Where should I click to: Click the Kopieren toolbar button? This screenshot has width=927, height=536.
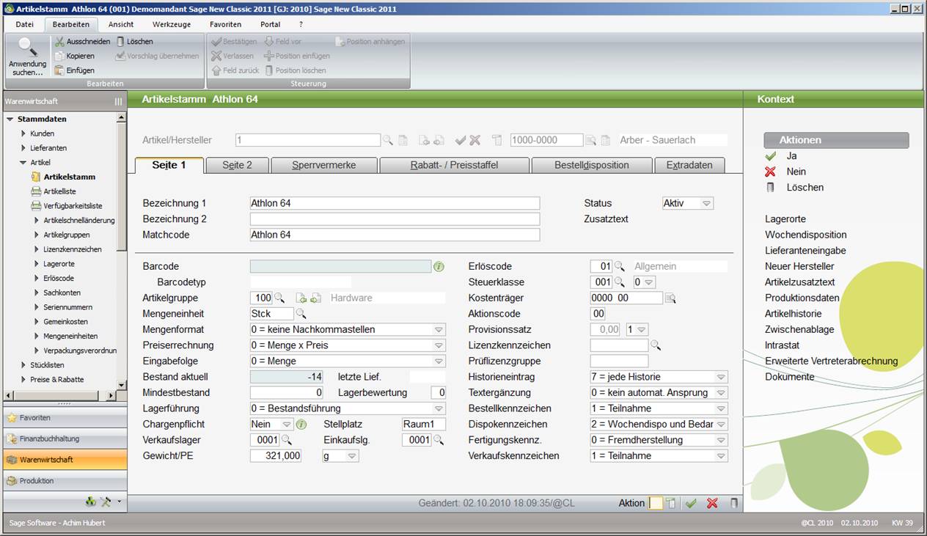[75, 56]
